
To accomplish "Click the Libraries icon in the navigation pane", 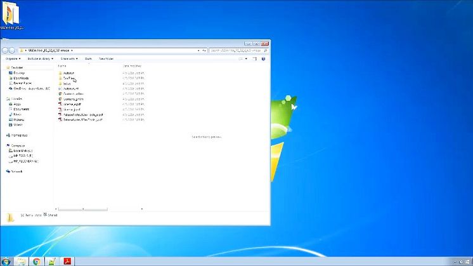I will [x=8, y=99].
